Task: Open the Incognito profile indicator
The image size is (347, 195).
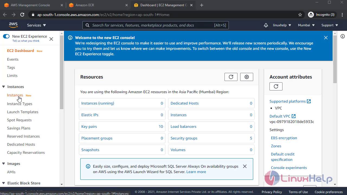Action: coord(322,15)
